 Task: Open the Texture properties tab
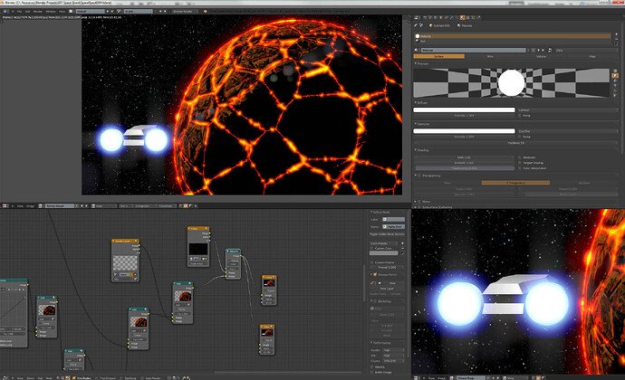pyautogui.click(x=468, y=17)
